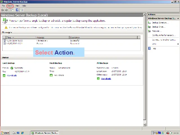Click green arrow icon under All Backups
The height and width of the screenshot is (135, 180).
pyautogui.click(x=98, y=78)
